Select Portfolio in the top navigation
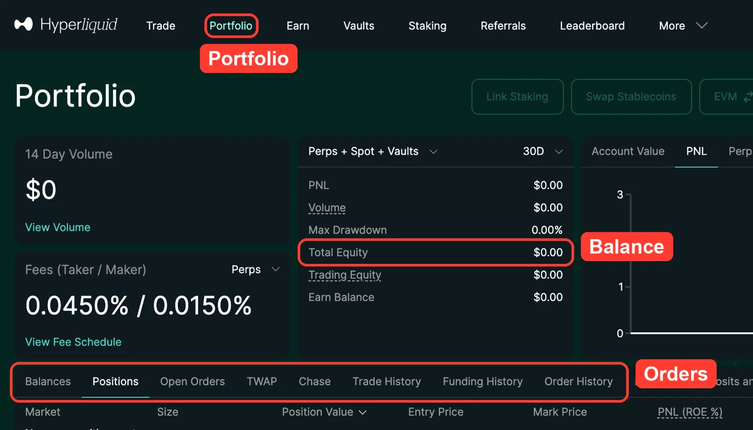753x430 pixels. 231,26
